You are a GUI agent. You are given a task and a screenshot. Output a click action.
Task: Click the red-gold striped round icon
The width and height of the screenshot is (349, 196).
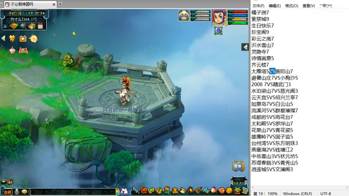tap(159, 191)
